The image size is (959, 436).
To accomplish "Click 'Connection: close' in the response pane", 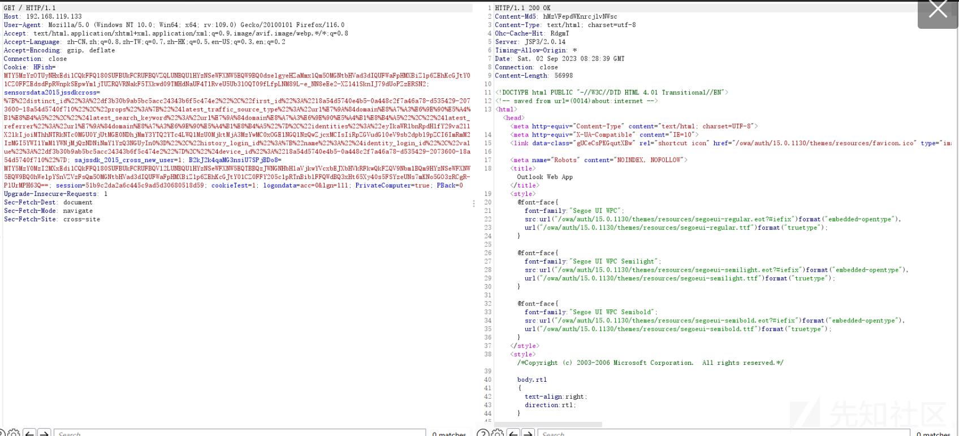I will click(526, 67).
